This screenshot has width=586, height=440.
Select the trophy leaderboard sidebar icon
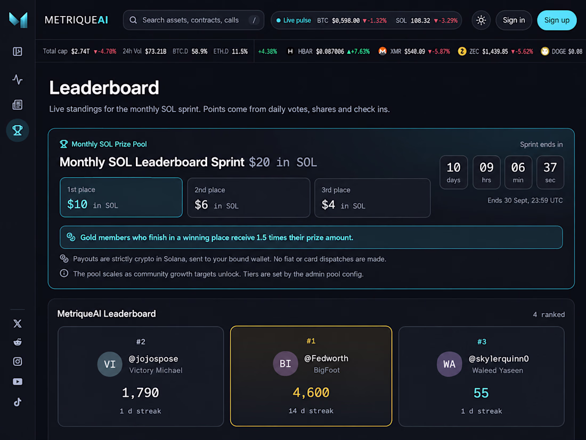(18, 130)
